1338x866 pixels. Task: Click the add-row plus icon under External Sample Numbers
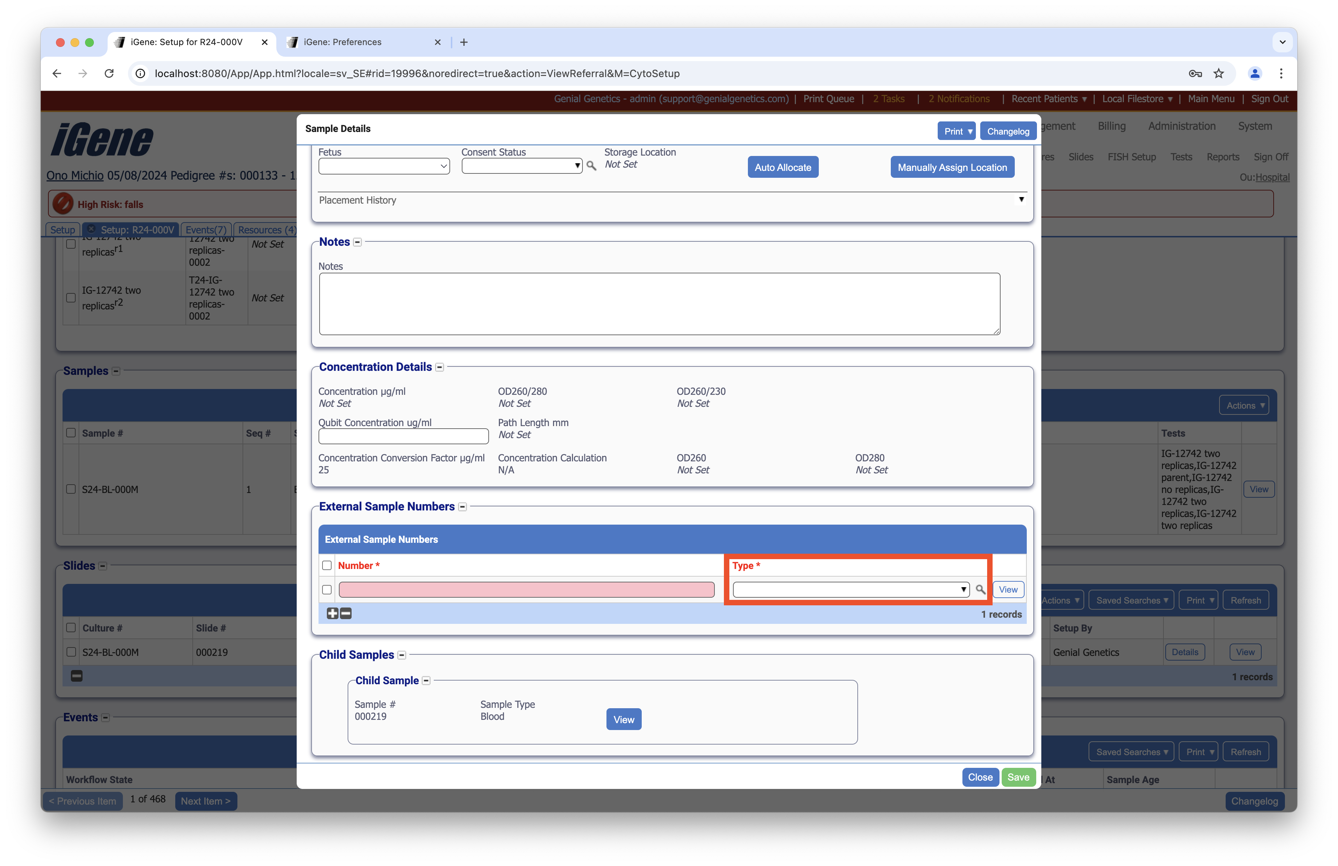point(332,614)
